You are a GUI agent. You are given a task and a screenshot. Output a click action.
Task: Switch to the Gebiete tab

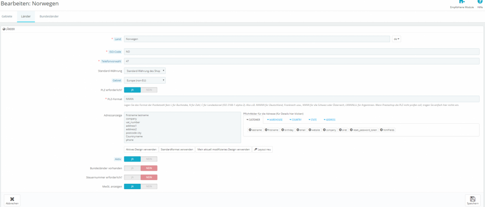tap(7, 16)
